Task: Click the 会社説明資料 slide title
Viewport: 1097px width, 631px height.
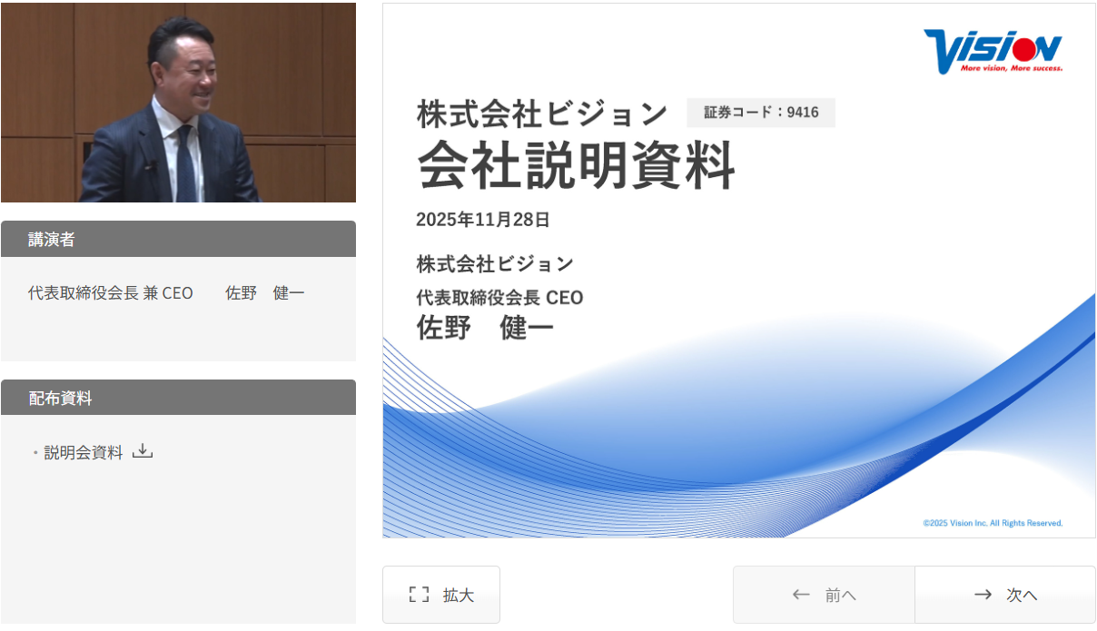Action: click(x=576, y=166)
